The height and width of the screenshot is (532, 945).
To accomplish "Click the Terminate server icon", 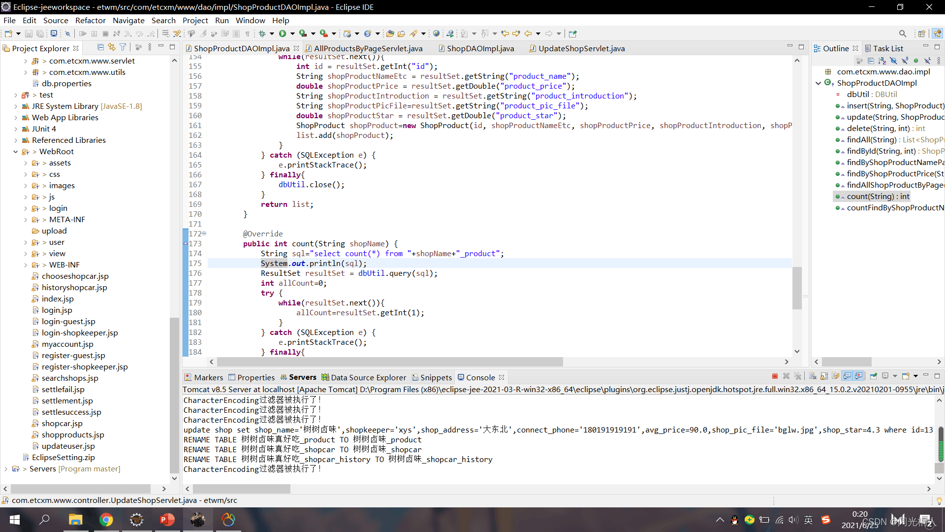I will [x=774, y=377].
